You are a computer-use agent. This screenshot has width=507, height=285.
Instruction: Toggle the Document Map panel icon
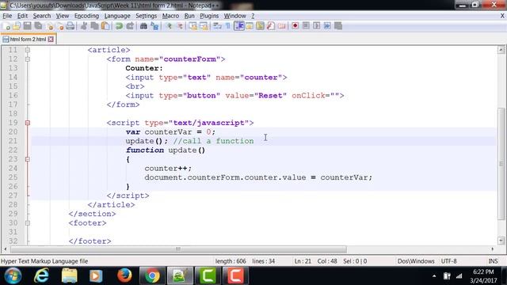260,26
